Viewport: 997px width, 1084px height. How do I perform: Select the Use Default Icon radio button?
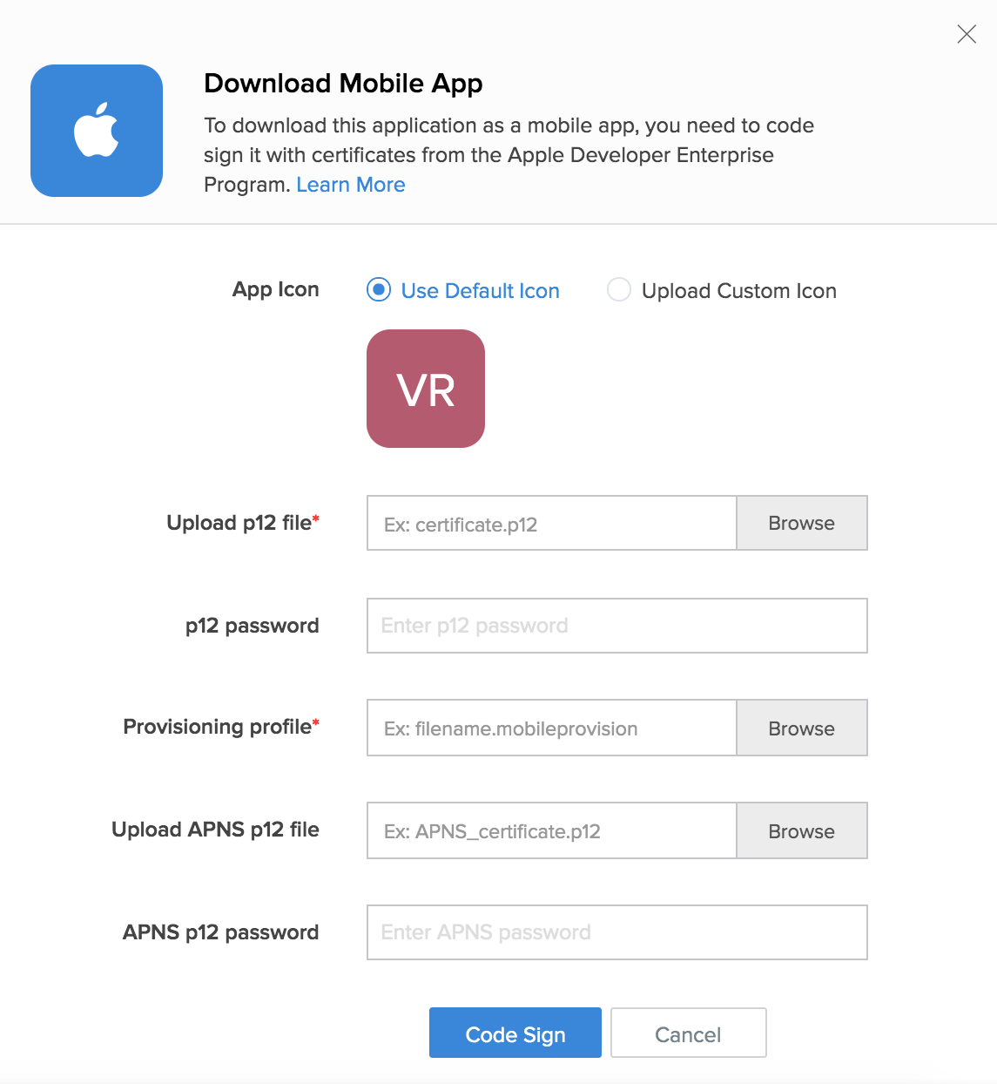(x=379, y=289)
